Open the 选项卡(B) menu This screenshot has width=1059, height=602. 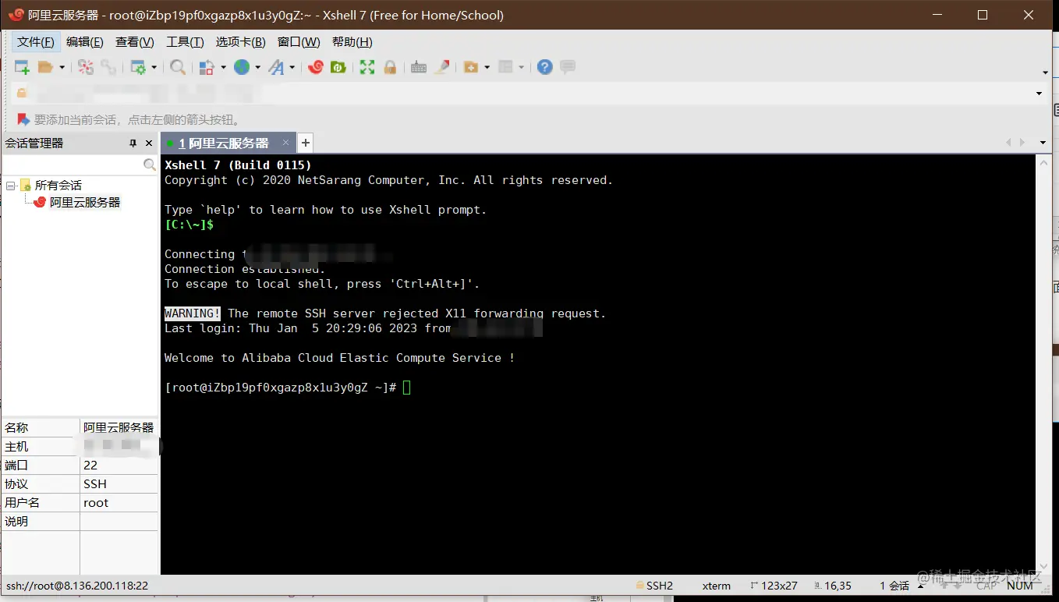click(241, 42)
